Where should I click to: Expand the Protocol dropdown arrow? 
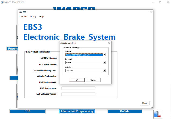[x=104, y=62]
